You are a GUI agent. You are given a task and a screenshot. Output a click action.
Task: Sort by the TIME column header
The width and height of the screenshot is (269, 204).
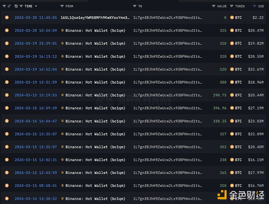28,6
